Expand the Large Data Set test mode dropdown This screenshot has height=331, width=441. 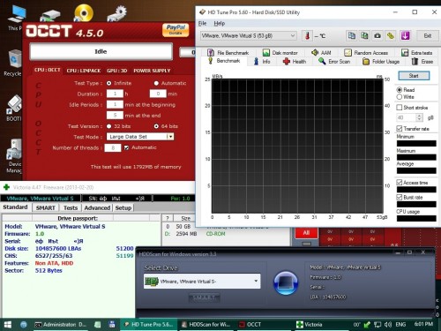170,137
